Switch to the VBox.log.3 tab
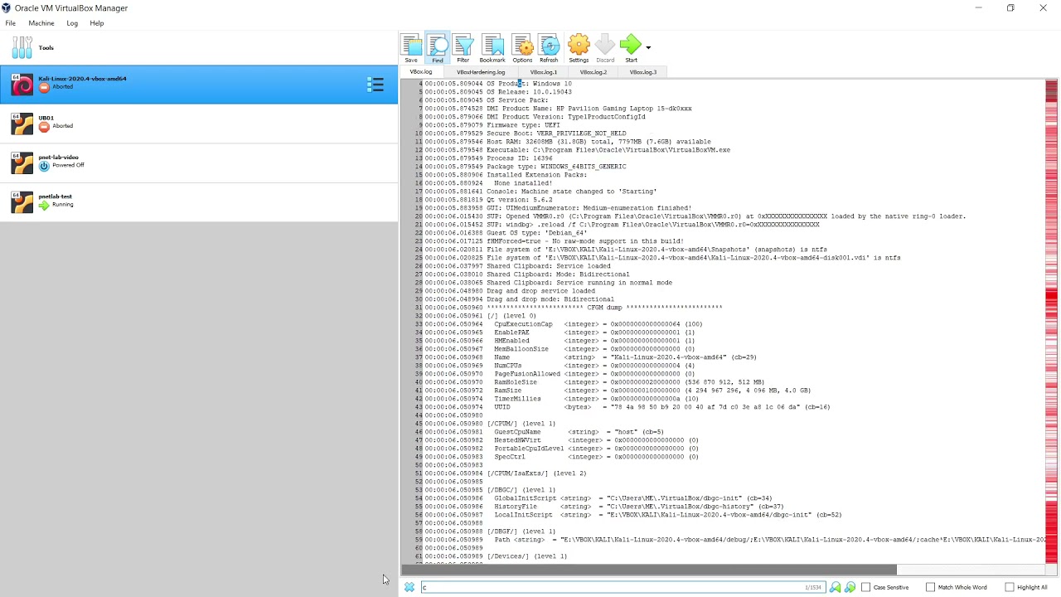 pos(643,72)
